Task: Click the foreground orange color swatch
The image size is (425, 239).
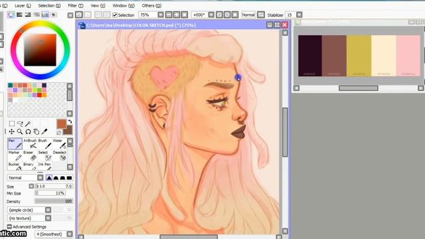Action: (x=61, y=124)
